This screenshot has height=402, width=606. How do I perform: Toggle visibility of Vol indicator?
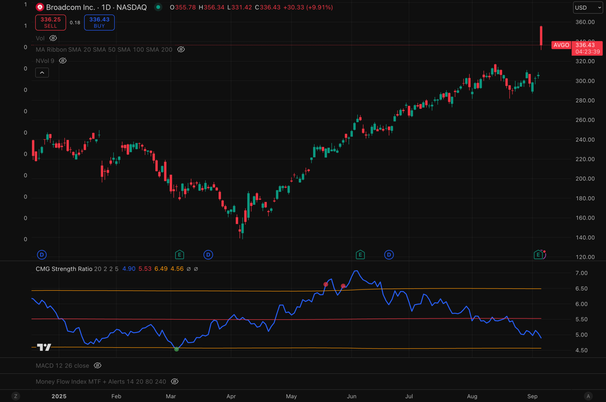53,38
